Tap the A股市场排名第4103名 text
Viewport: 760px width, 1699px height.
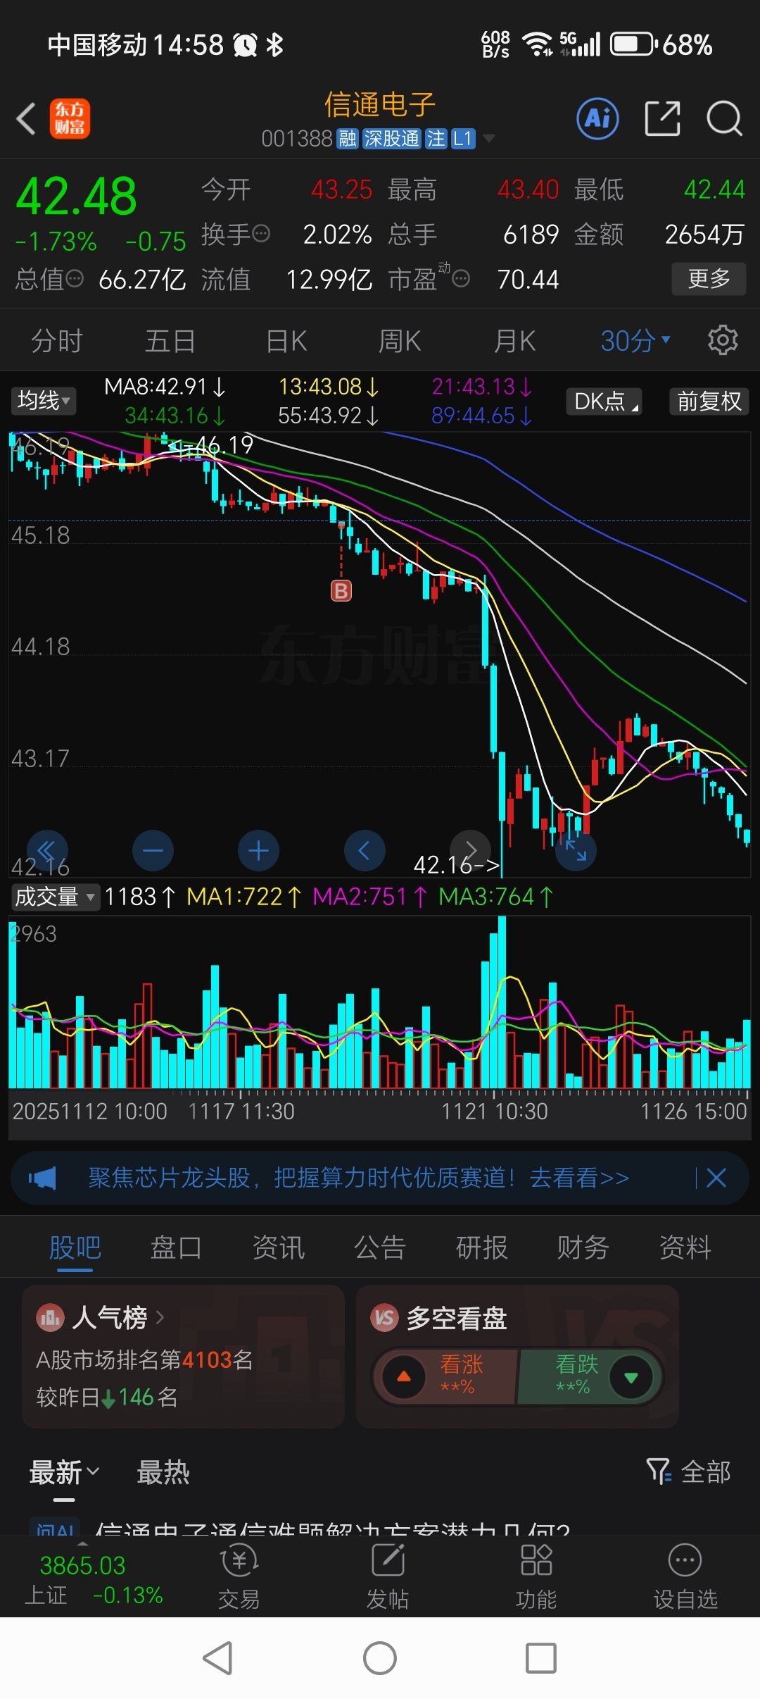pyautogui.click(x=145, y=1359)
